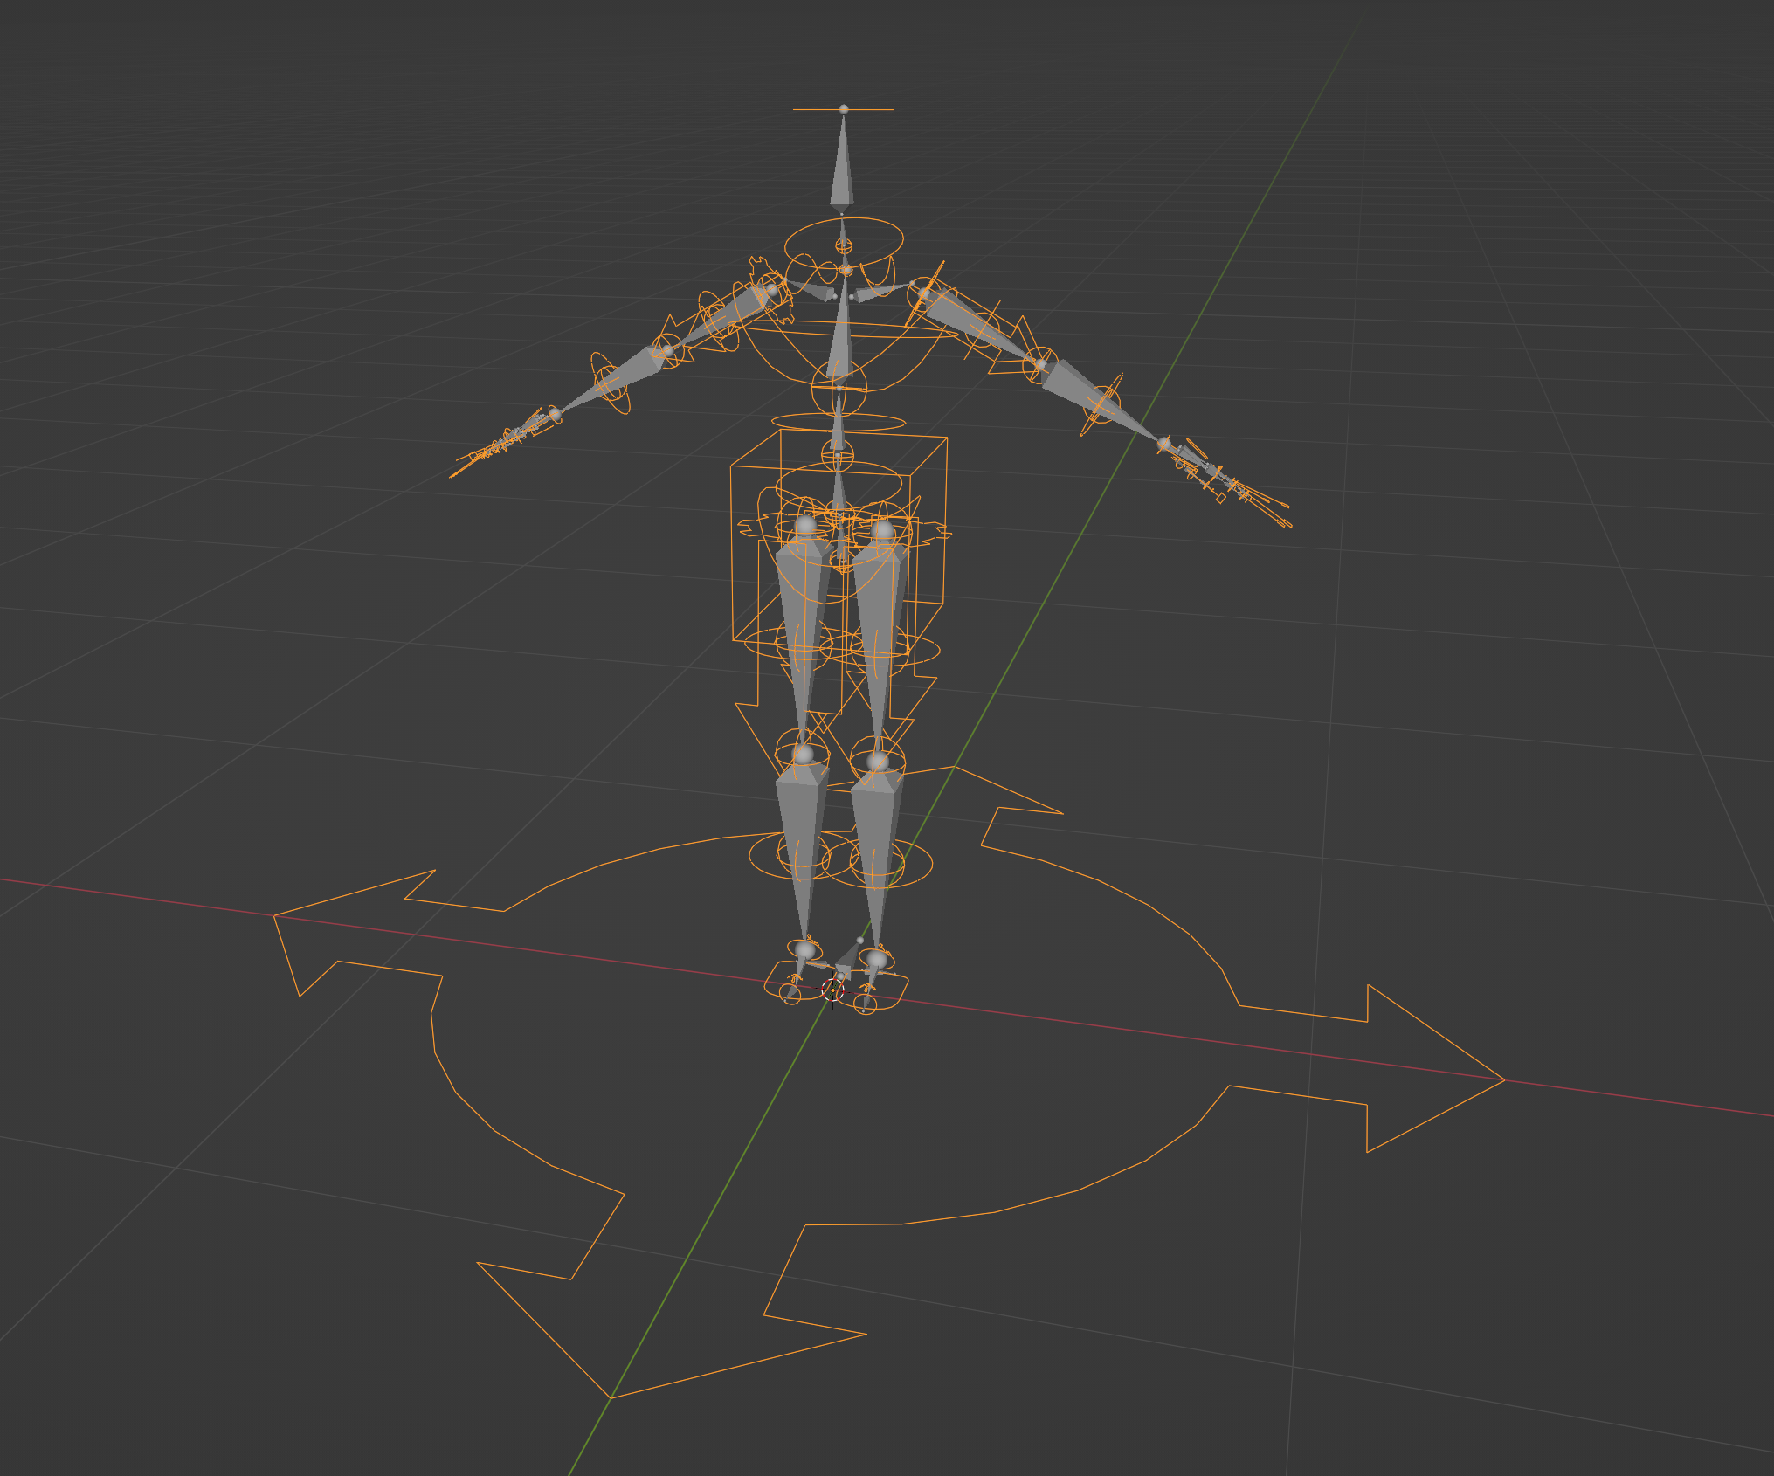Select the forearm bone on screen's left
This screenshot has height=1476, width=1774.
(614, 378)
